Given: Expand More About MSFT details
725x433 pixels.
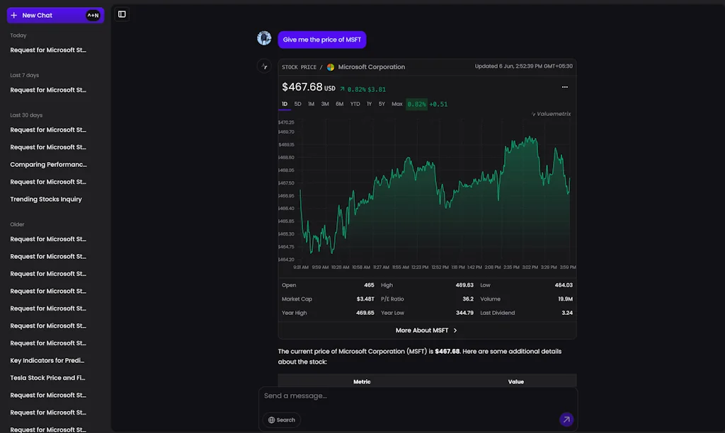Looking at the screenshot, I should [426, 330].
